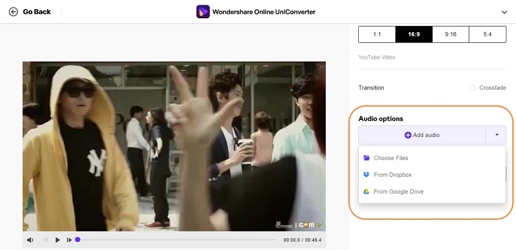Click the Go Back text link
Image resolution: width=516 pixels, height=250 pixels.
pyautogui.click(x=37, y=12)
